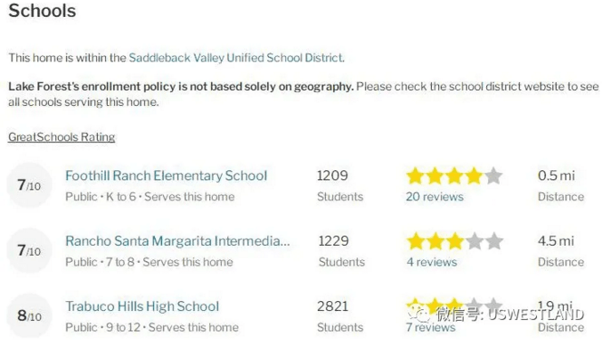View the 4 reviews for Rancho Santa Margarita
Viewport: 602px width, 343px height.
coord(432,262)
